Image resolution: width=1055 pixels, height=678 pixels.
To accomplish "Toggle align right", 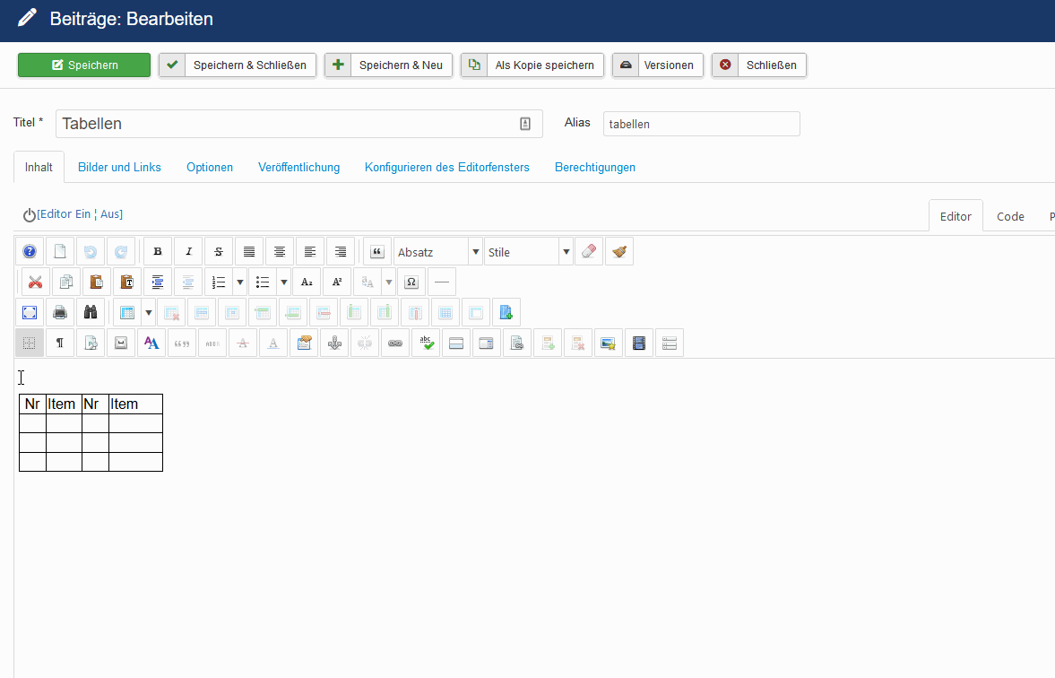I will (341, 252).
